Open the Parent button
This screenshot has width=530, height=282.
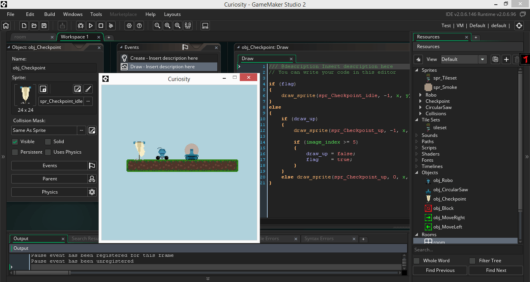tap(50, 179)
